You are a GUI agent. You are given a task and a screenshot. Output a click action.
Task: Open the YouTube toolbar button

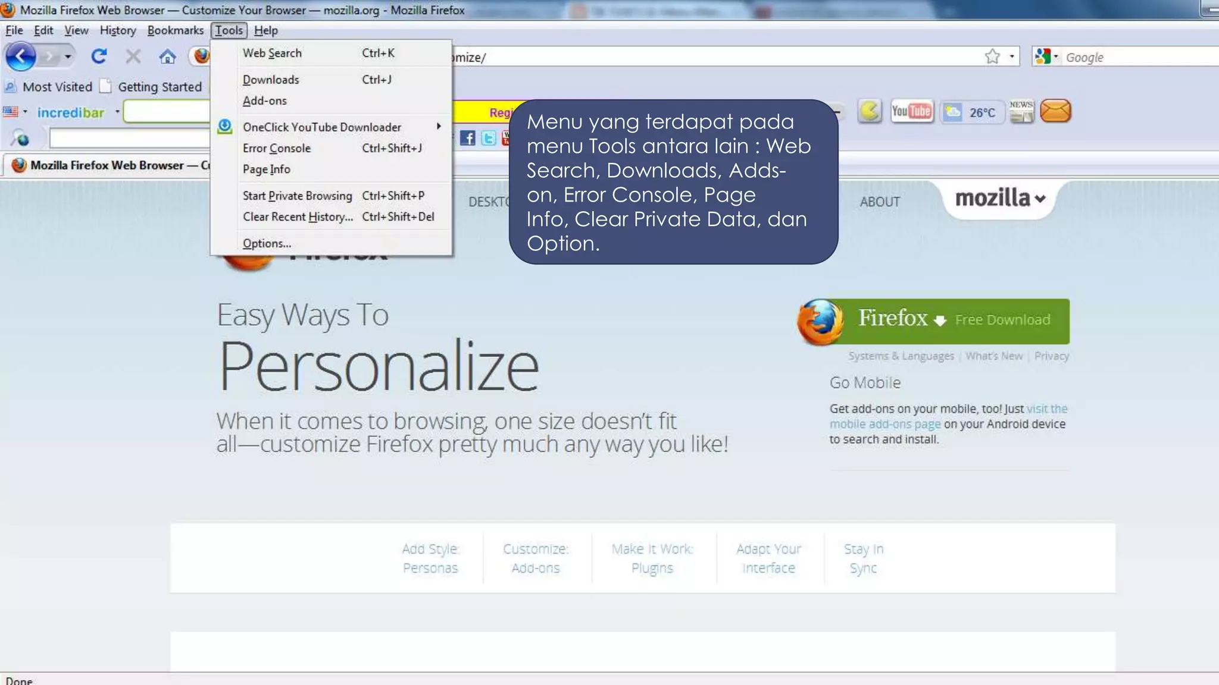pos(912,111)
